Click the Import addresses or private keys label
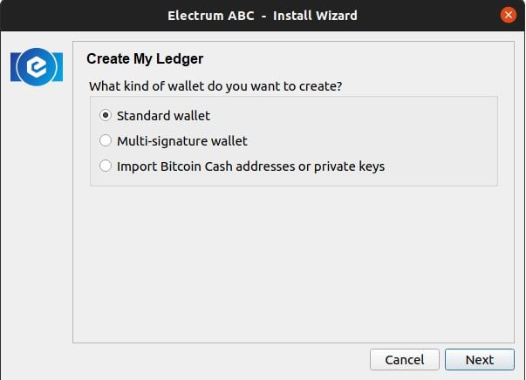Image resolution: width=526 pixels, height=380 pixels. coord(250,166)
